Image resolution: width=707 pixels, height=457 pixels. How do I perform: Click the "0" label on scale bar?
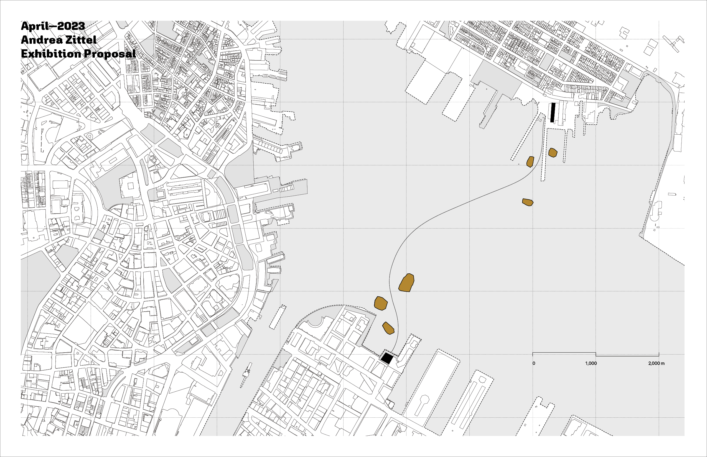(534, 363)
